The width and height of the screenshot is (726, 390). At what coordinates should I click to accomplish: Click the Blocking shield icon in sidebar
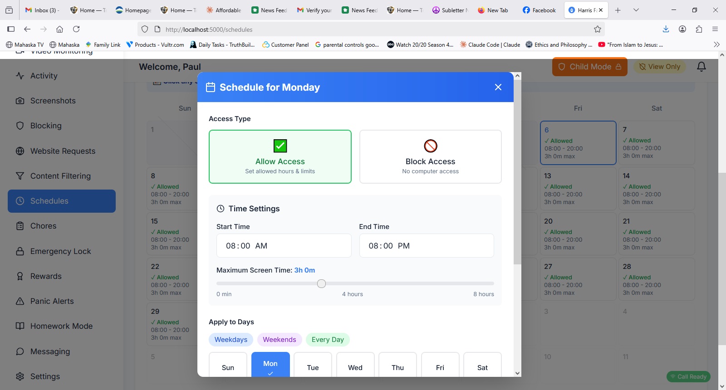coord(20,126)
